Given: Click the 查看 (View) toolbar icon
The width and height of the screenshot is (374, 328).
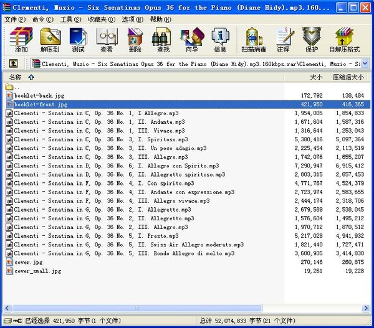Looking at the screenshot, I should coord(107,40).
